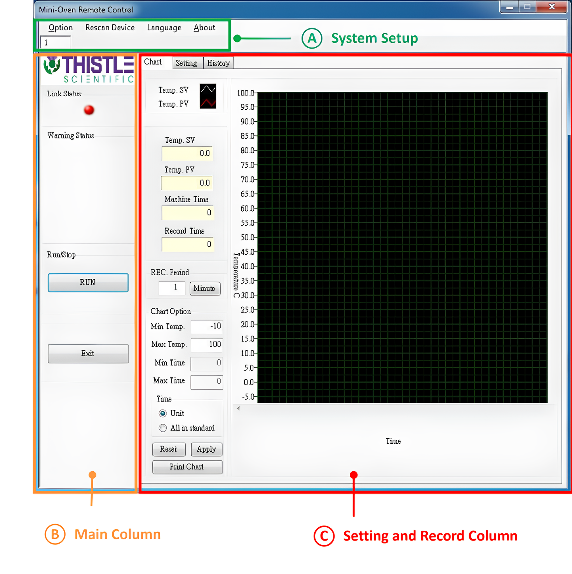Click the Reset button
572x574 pixels.
[x=169, y=449]
